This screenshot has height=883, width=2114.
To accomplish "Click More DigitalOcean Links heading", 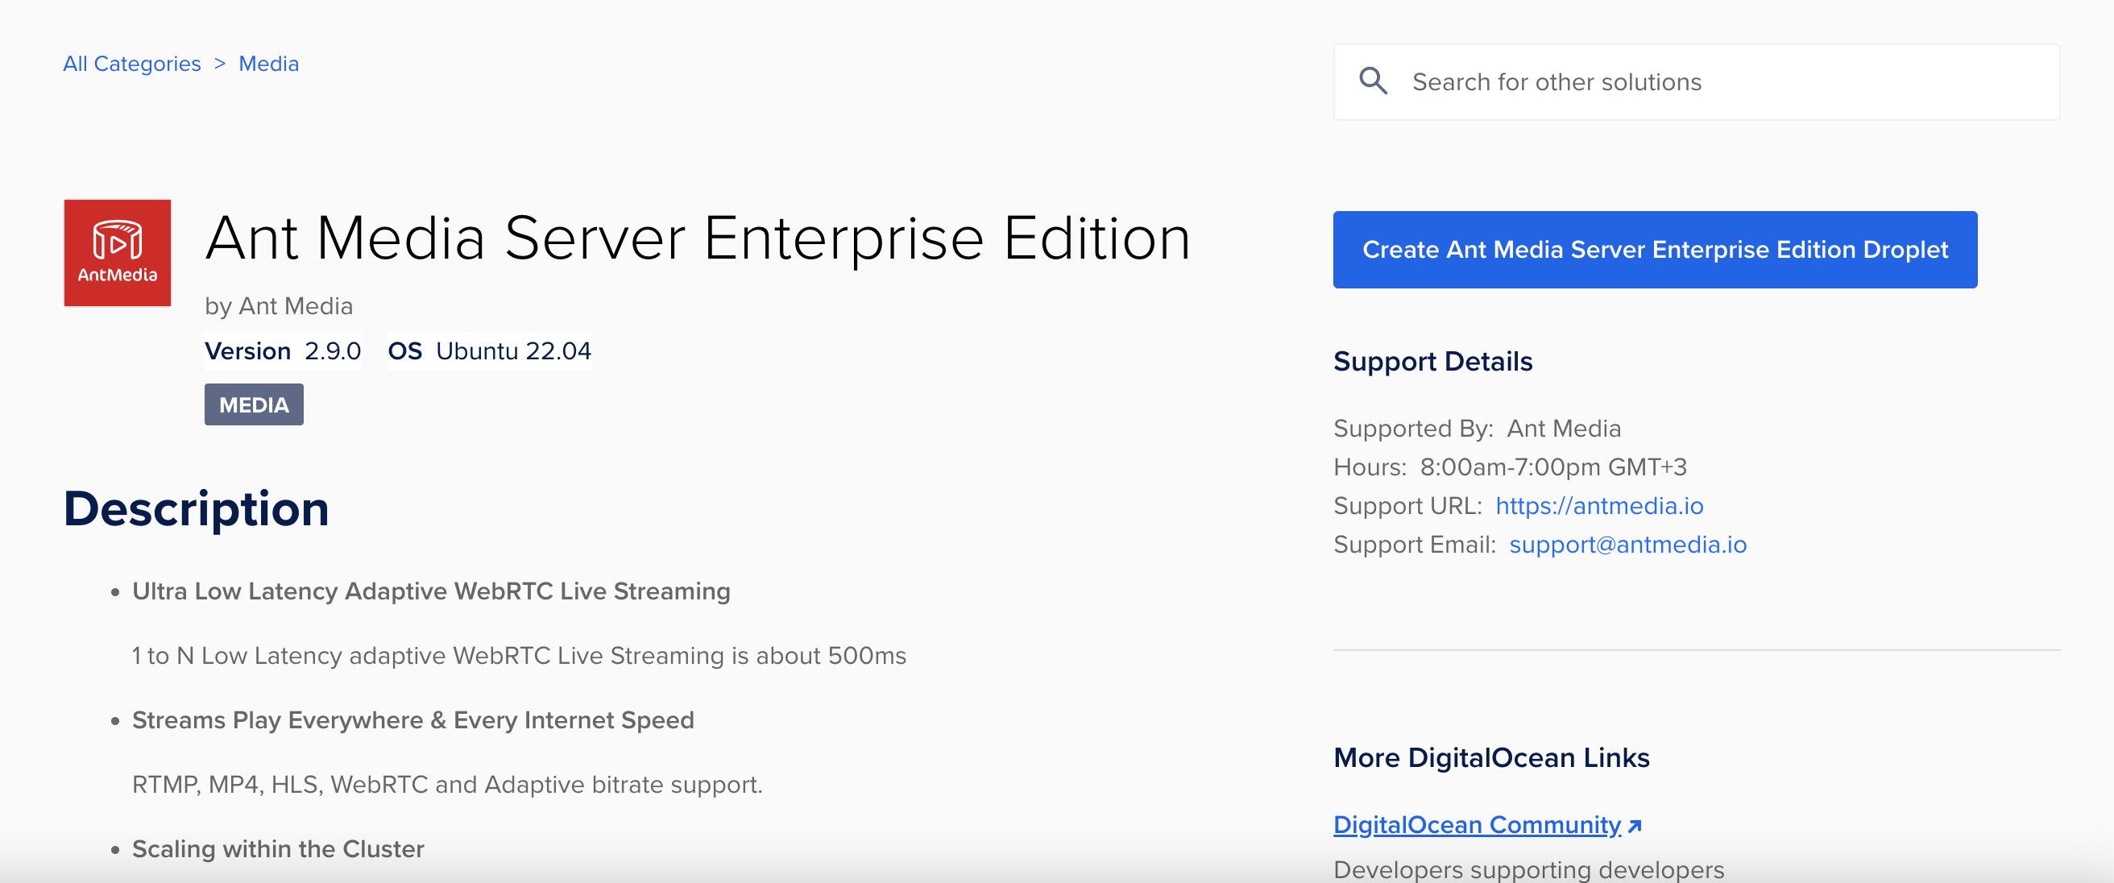I will pyautogui.click(x=1491, y=757).
